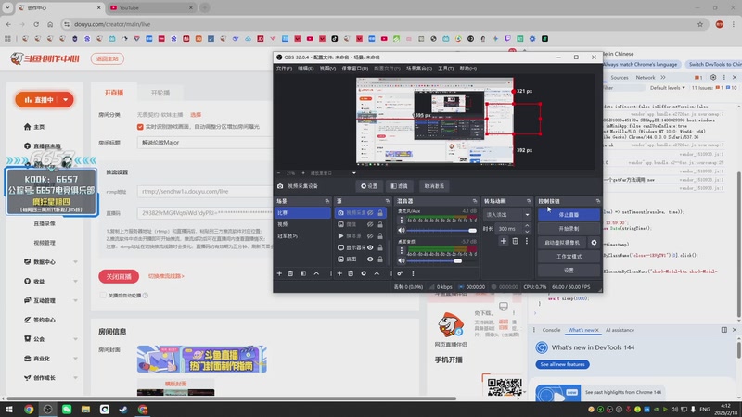
Task: Adjust 桌面音频 volume slider
Action: click(x=441, y=260)
